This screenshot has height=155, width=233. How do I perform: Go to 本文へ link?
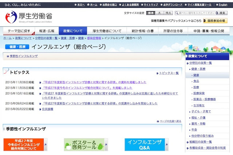click(x=81, y=5)
